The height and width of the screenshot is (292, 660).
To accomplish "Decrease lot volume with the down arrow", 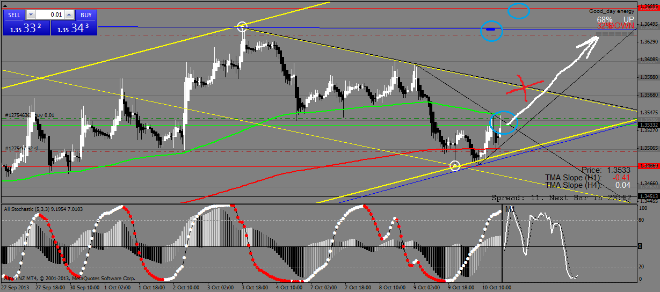I will (31, 15).
